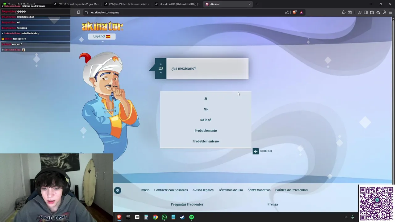Open Steam from the taskbar
The width and height of the screenshot is (395, 222).
click(182, 217)
